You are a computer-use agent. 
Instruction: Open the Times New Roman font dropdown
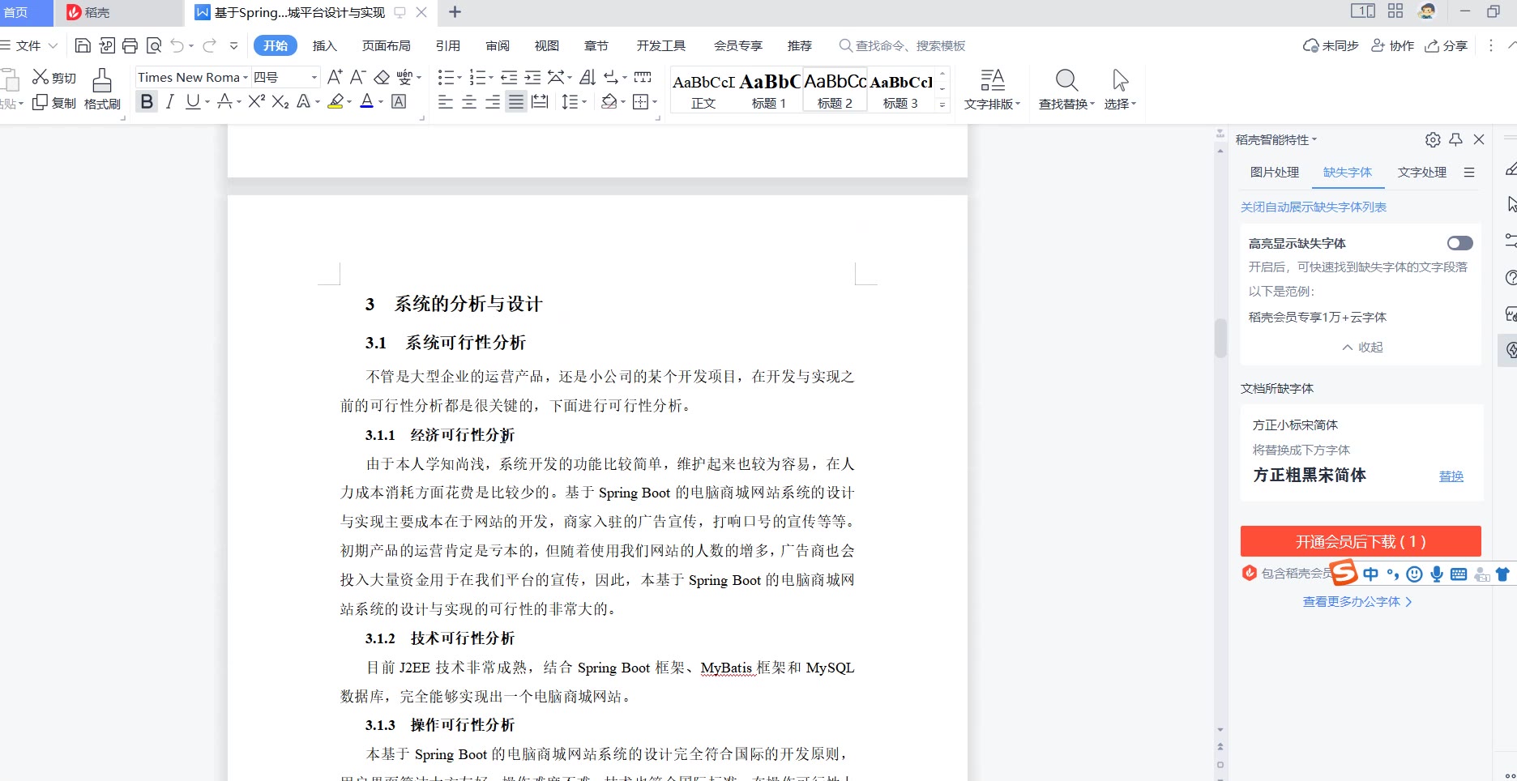pyautogui.click(x=246, y=77)
